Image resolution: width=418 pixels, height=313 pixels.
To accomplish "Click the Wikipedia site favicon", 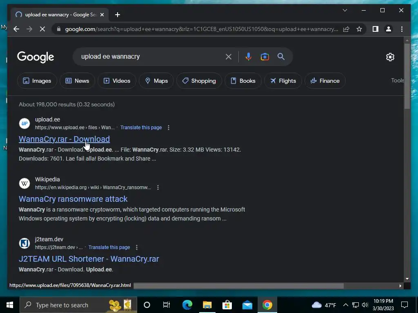I will pos(24,183).
